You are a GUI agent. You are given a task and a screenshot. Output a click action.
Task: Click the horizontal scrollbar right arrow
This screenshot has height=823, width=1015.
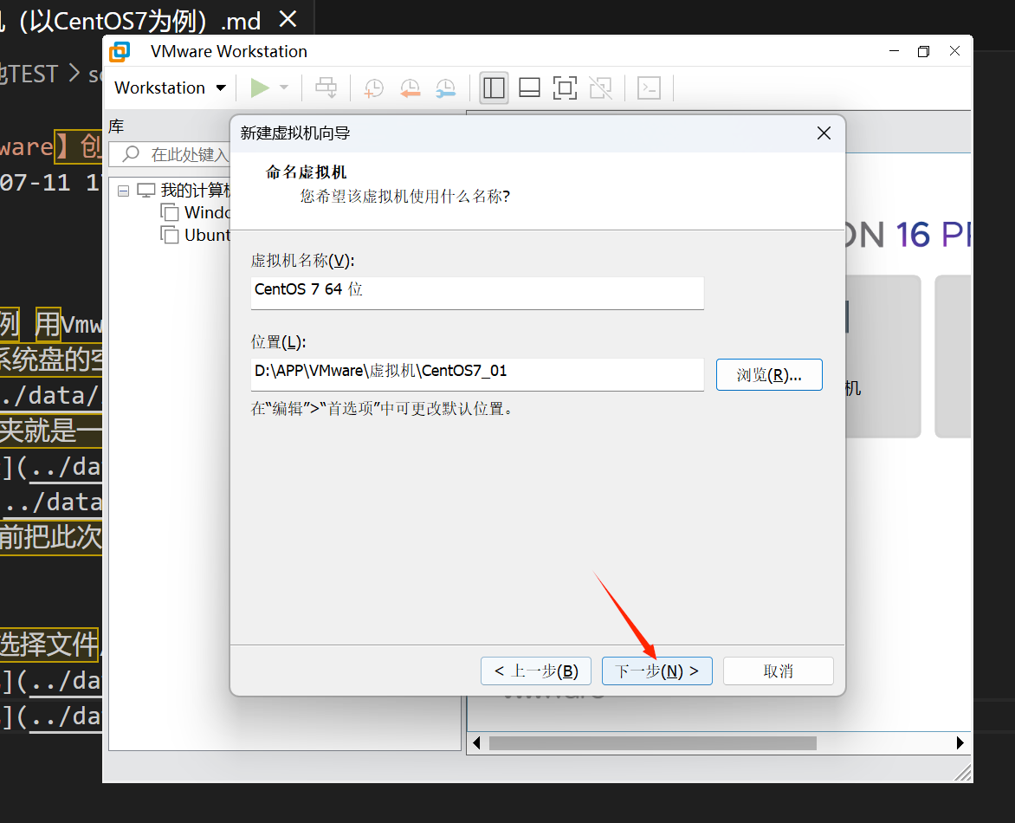[x=960, y=742]
